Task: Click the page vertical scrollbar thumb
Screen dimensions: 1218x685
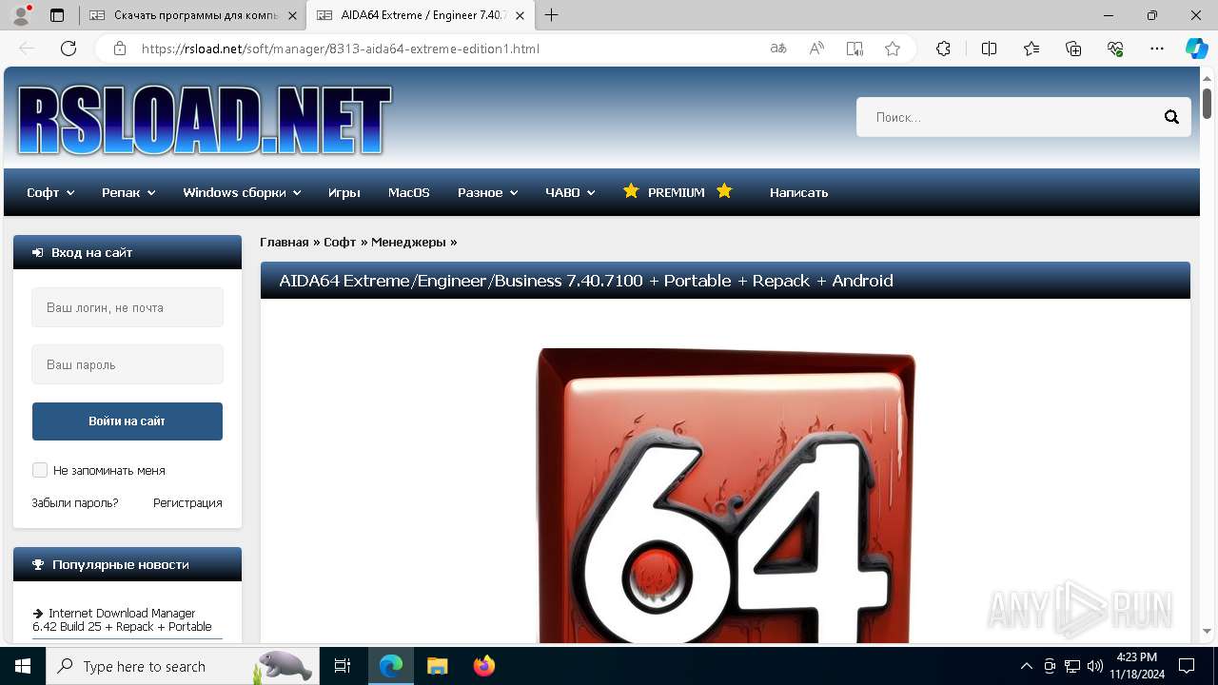Action: coord(1207,102)
